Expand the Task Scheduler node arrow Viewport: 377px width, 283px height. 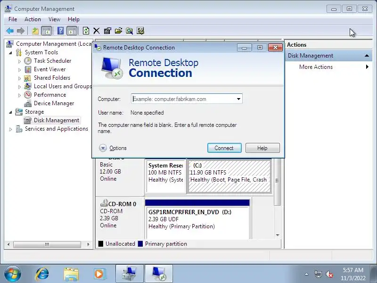19,61
